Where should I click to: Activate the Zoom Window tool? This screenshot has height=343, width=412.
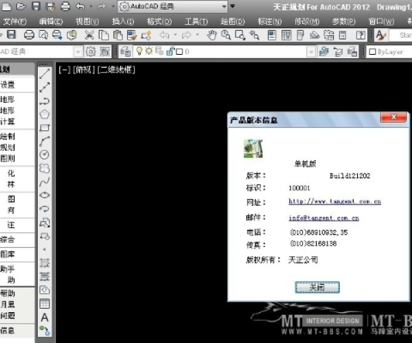click(x=240, y=35)
